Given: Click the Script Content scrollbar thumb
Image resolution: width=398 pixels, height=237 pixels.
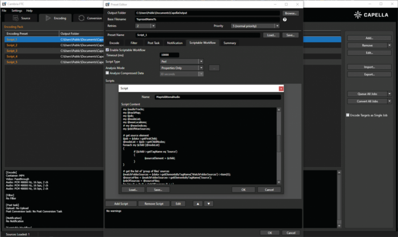Looking at the screenshot, I should 279,144.
